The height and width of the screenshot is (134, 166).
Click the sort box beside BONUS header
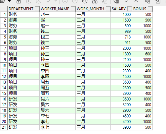(150, 9)
